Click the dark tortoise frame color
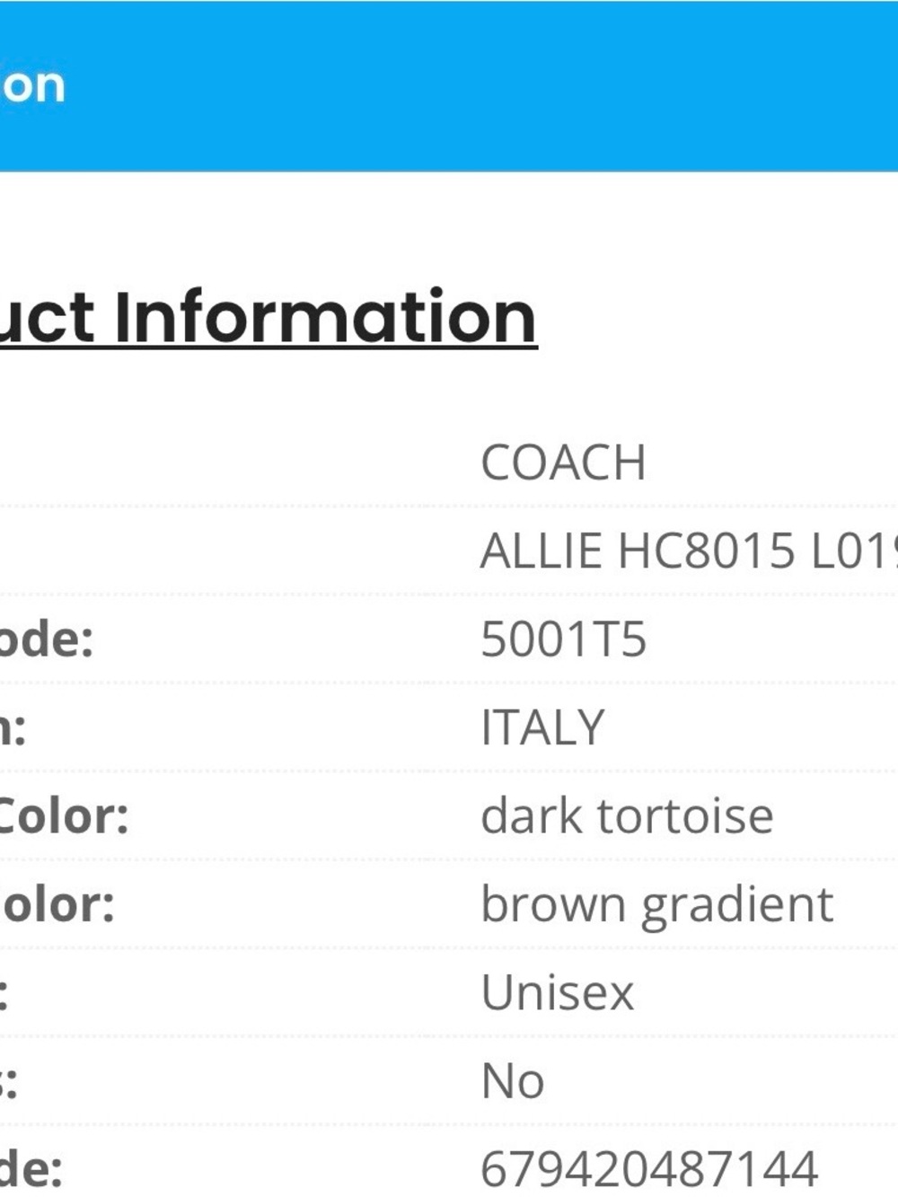 pos(627,815)
